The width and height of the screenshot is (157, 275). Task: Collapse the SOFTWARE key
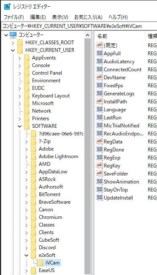(20, 126)
